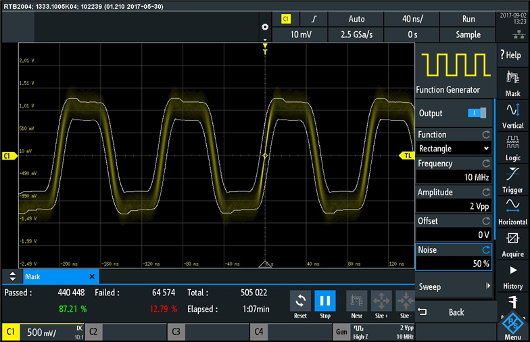530x342 pixels.
Task: Open the Trigger settings icon
Action: 512,178
